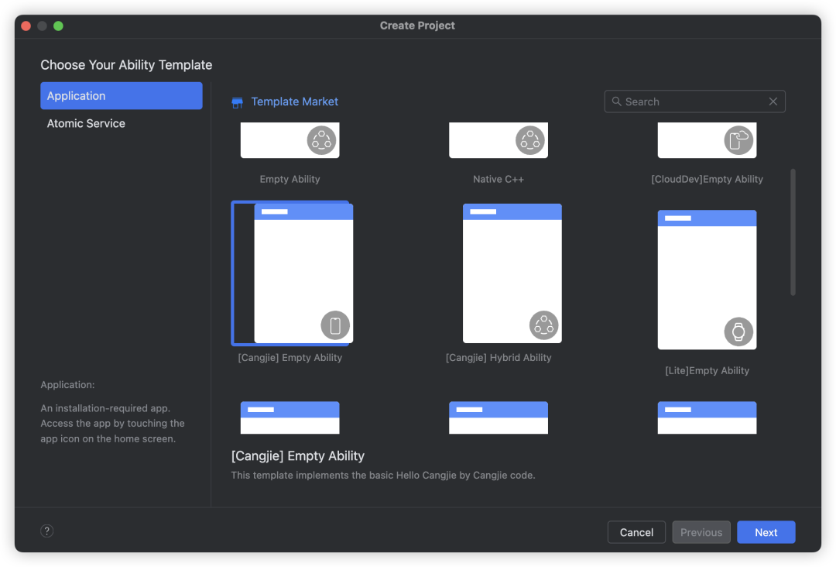836x567 pixels.
Task: Click the cloud device icon on [CloudDev]Empty Ability
Action: click(x=738, y=140)
